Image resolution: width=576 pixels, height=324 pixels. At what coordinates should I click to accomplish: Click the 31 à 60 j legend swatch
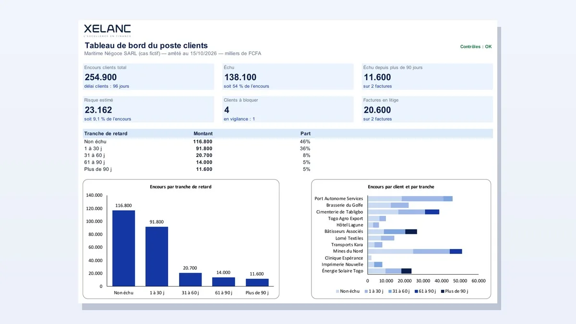(x=390, y=291)
